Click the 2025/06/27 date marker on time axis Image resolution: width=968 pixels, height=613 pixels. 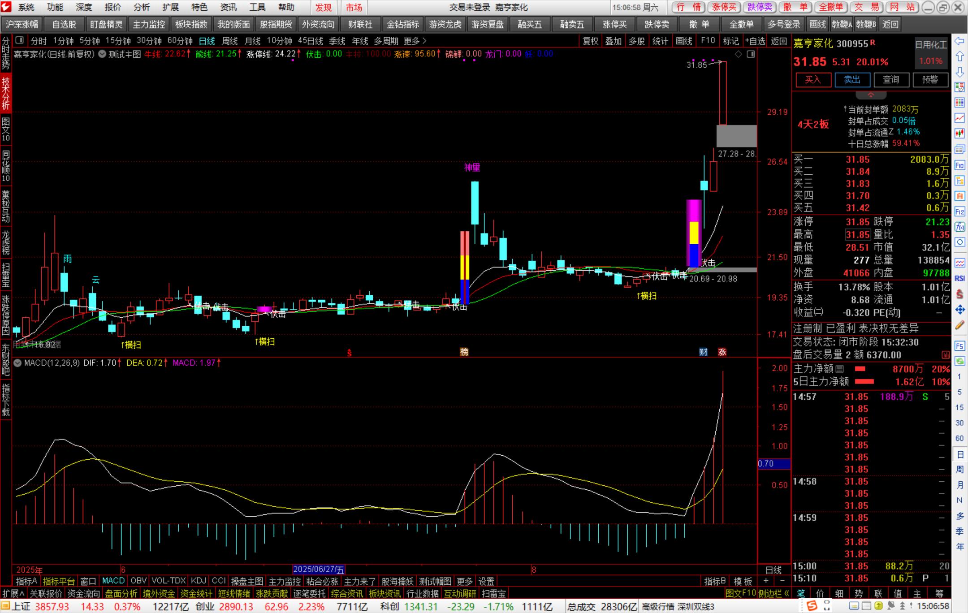tap(318, 570)
